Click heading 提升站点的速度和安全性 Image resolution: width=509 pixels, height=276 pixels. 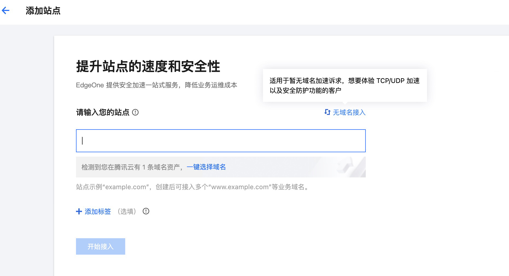click(148, 67)
